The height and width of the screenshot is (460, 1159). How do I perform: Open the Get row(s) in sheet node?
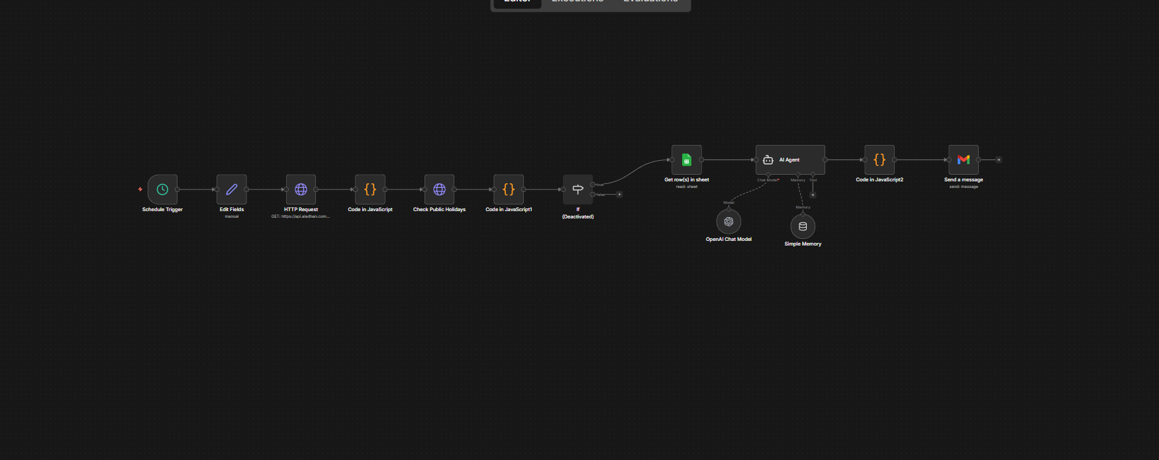point(687,160)
